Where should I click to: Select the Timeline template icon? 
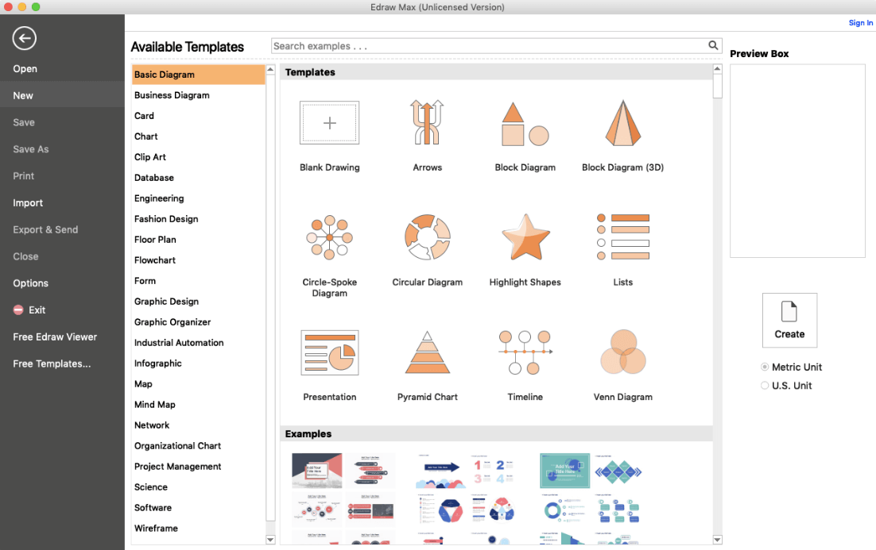click(525, 352)
